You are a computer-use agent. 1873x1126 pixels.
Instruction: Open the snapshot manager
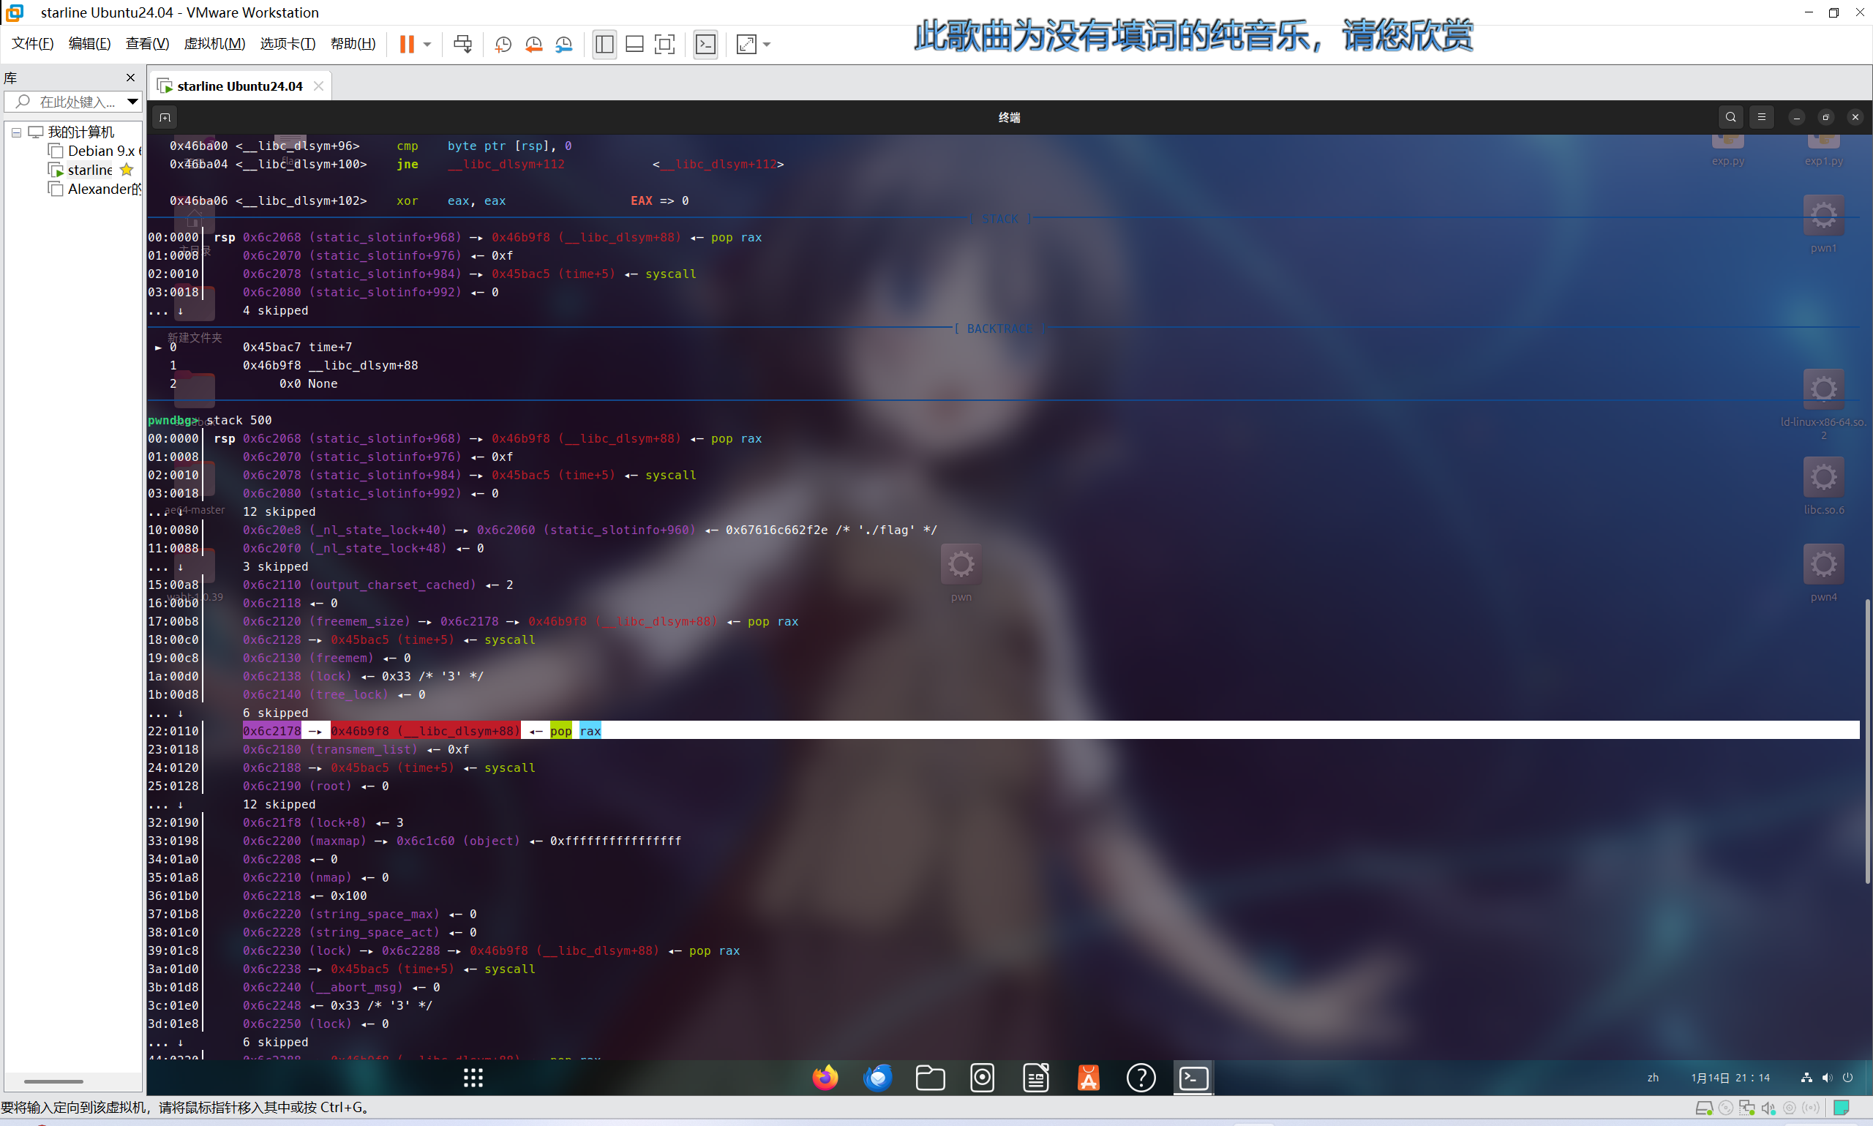[563, 44]
